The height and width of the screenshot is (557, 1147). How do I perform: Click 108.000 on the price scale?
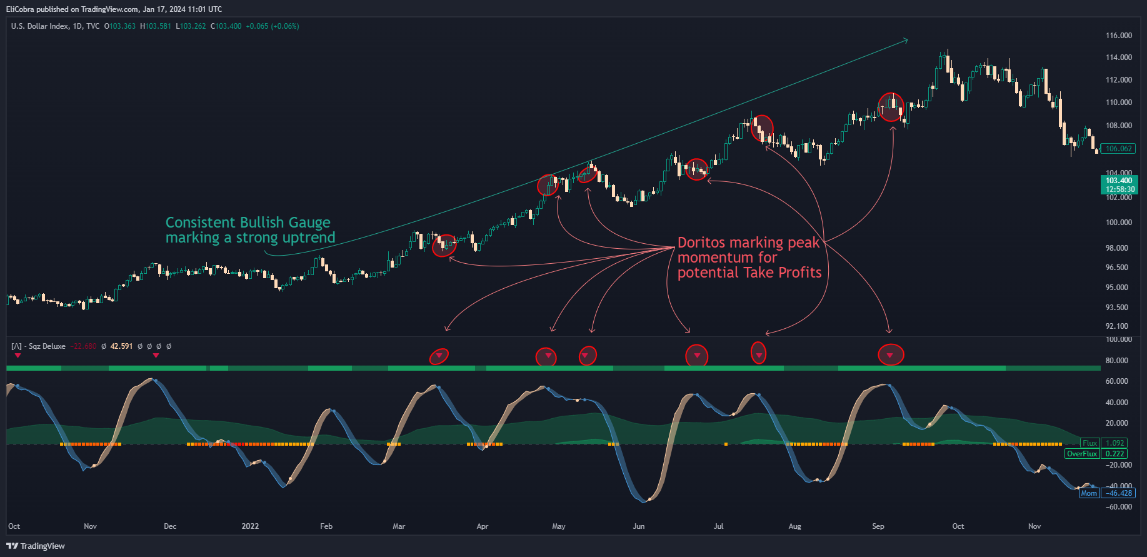point(1118,126)
